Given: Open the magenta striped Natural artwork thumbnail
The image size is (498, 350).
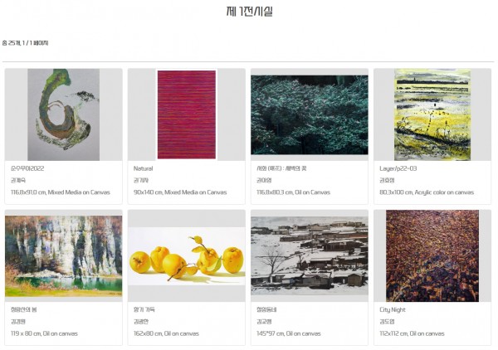Looking at the screenshot, I should (x=187, y=114).
